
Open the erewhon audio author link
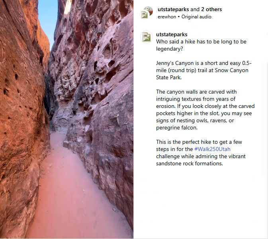(167, 17)
